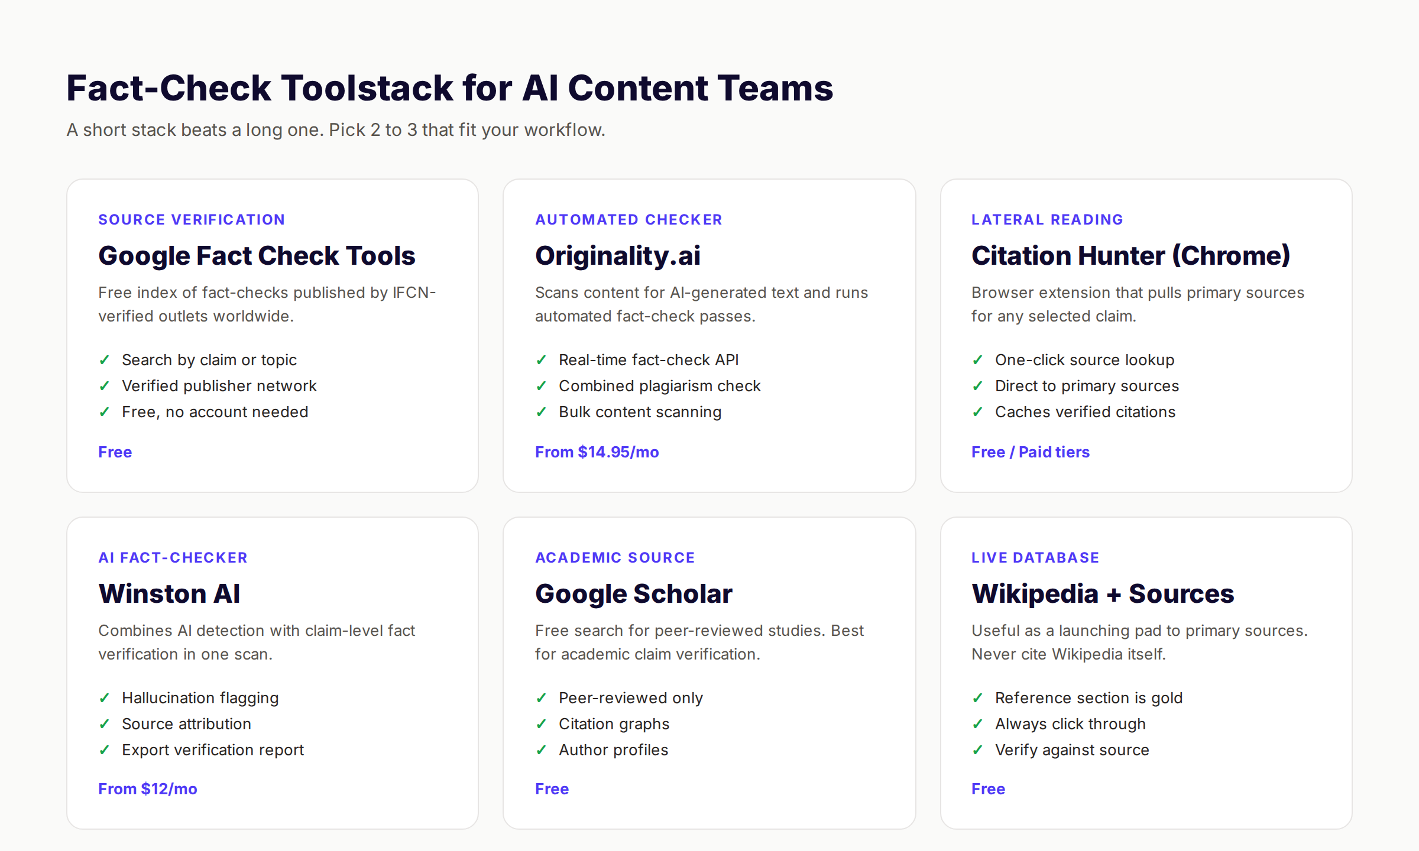Screen dimensions: 1419x851
Task: Click the checkmark beside 'One-click source lookup'
Action: pos(977,360)
